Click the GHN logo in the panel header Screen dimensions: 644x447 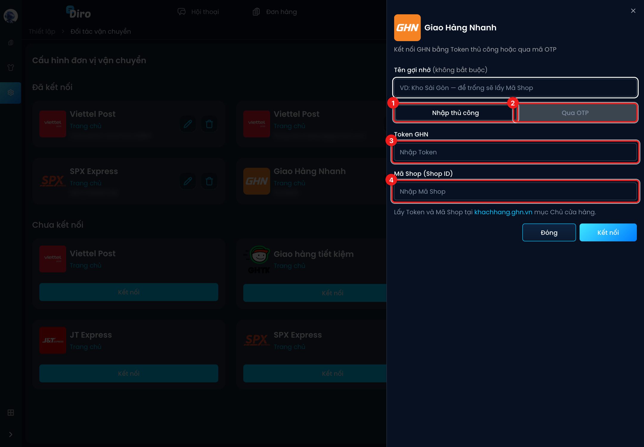[x=407, y=28]
